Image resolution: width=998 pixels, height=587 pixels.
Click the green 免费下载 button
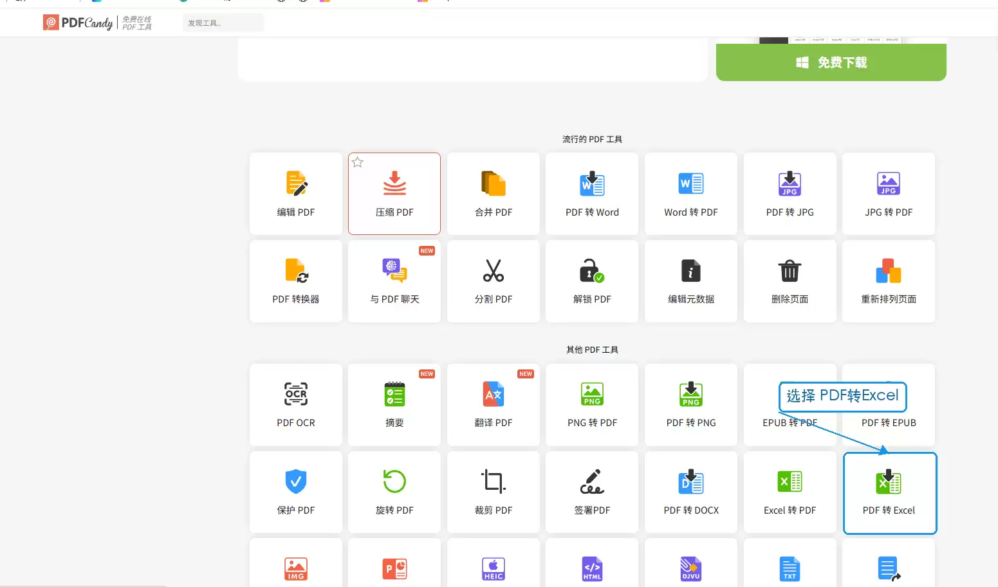(831, 62)
